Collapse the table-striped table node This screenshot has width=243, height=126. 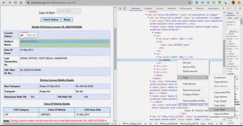point(150,27)
